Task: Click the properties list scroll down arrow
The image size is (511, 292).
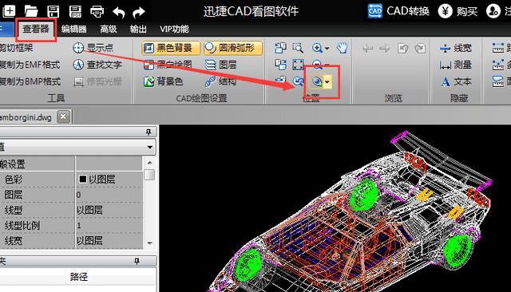Action: (x=149, y=243)
